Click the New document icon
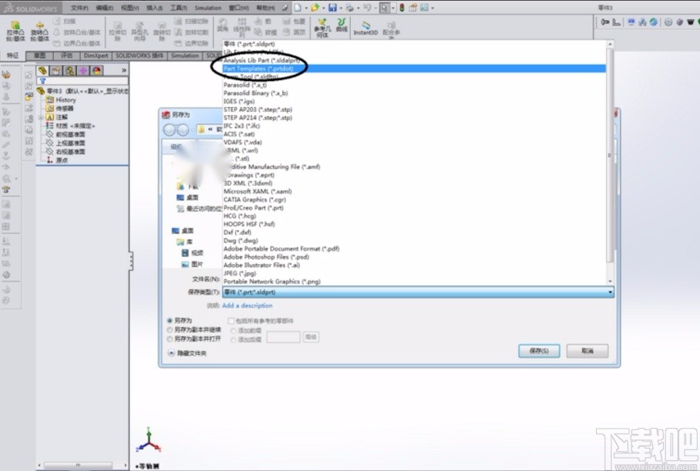Image resolution: width=700 pixels, height=471 pixels. pos(298,8)
